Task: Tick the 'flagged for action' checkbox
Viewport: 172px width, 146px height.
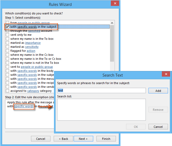Action: point(7,51)
